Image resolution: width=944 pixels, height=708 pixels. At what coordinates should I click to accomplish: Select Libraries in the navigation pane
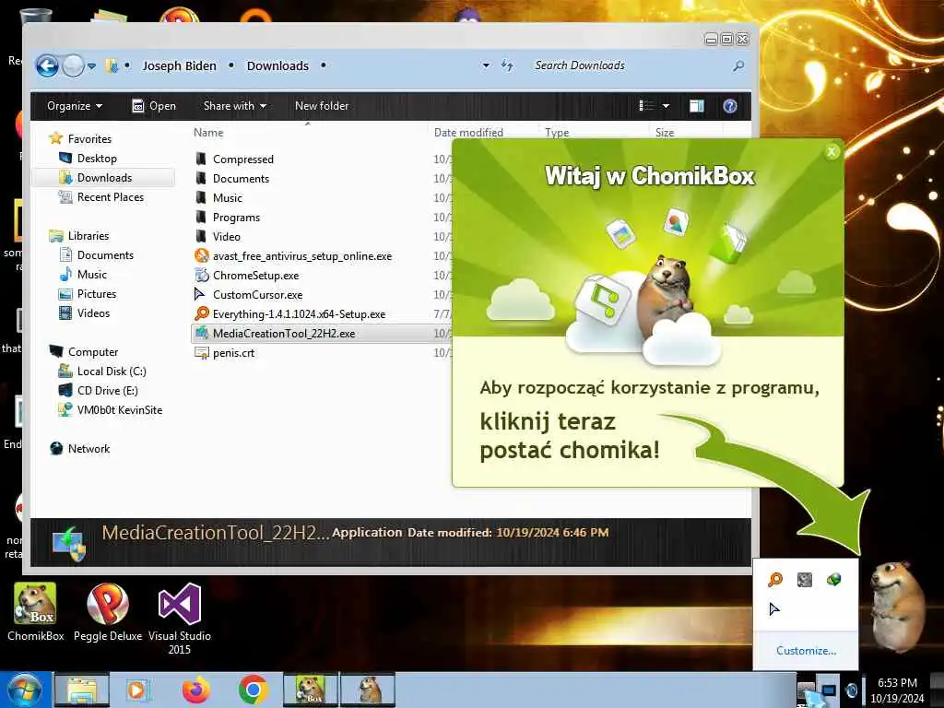[79, 236]
